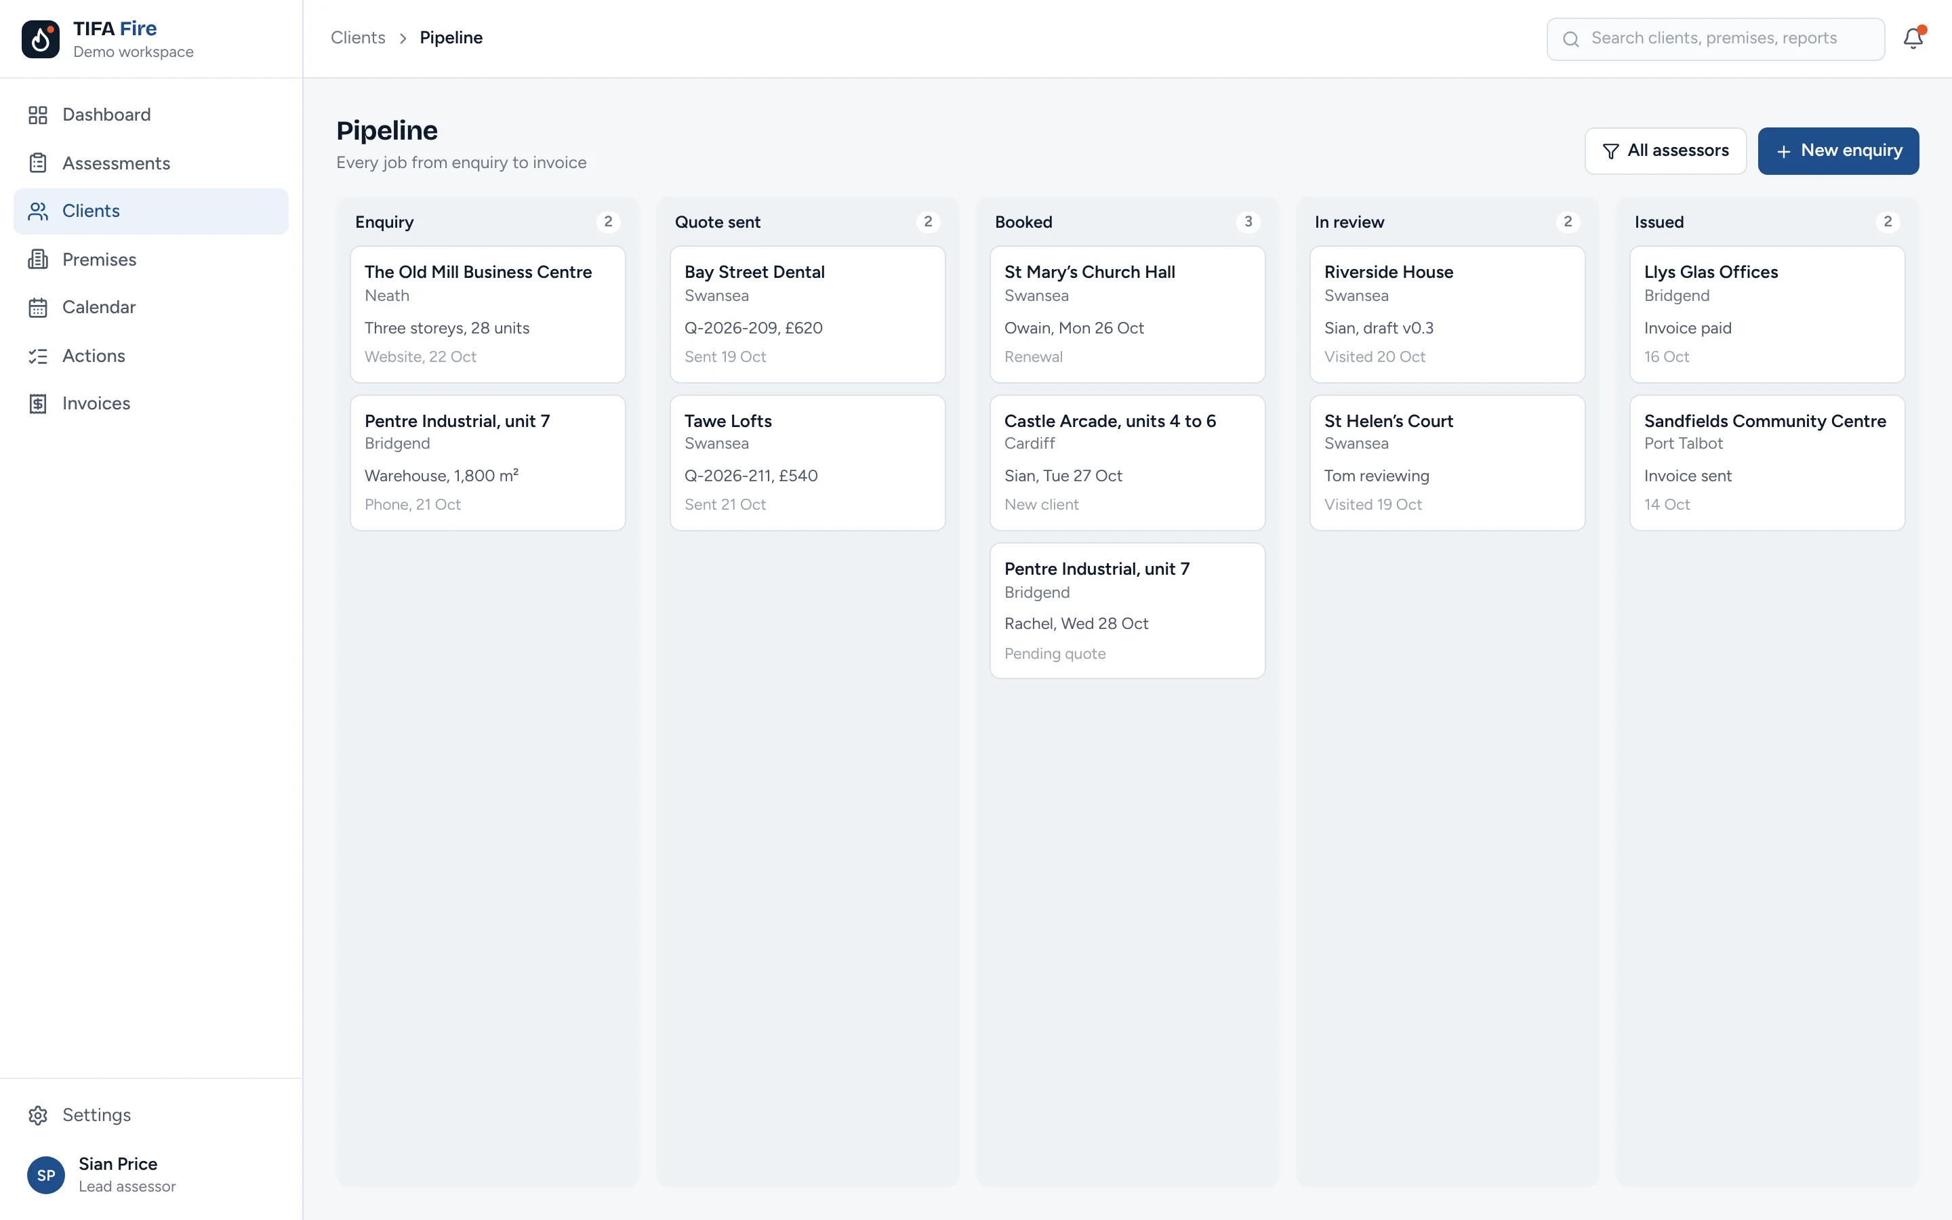Focus the search clients input field

pyautogui.click(x=1715, y=39)
